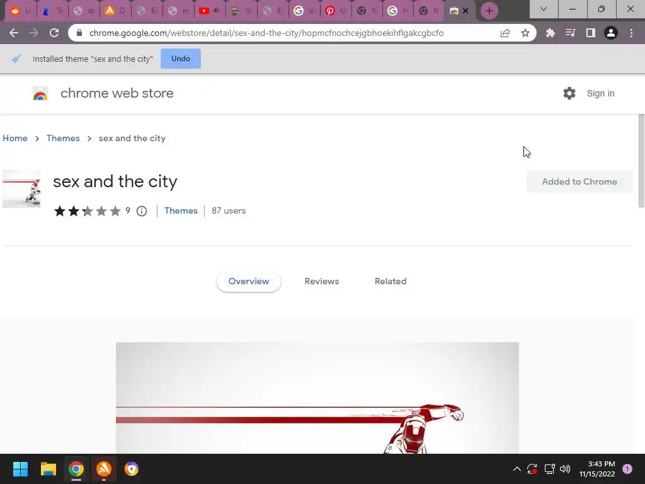Toggle the Chrome side panel icon
Viewport: 645px width, 484px height.
tap(591, 33)
